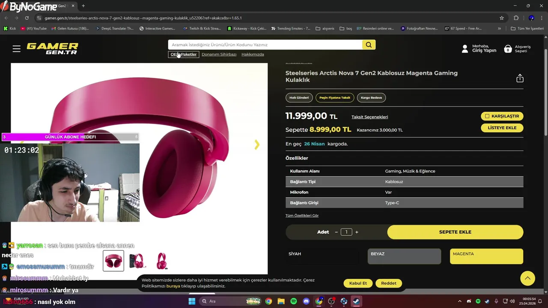Open Chrome three-dot menu
This screenshot has width=548, height=308.
542,18
